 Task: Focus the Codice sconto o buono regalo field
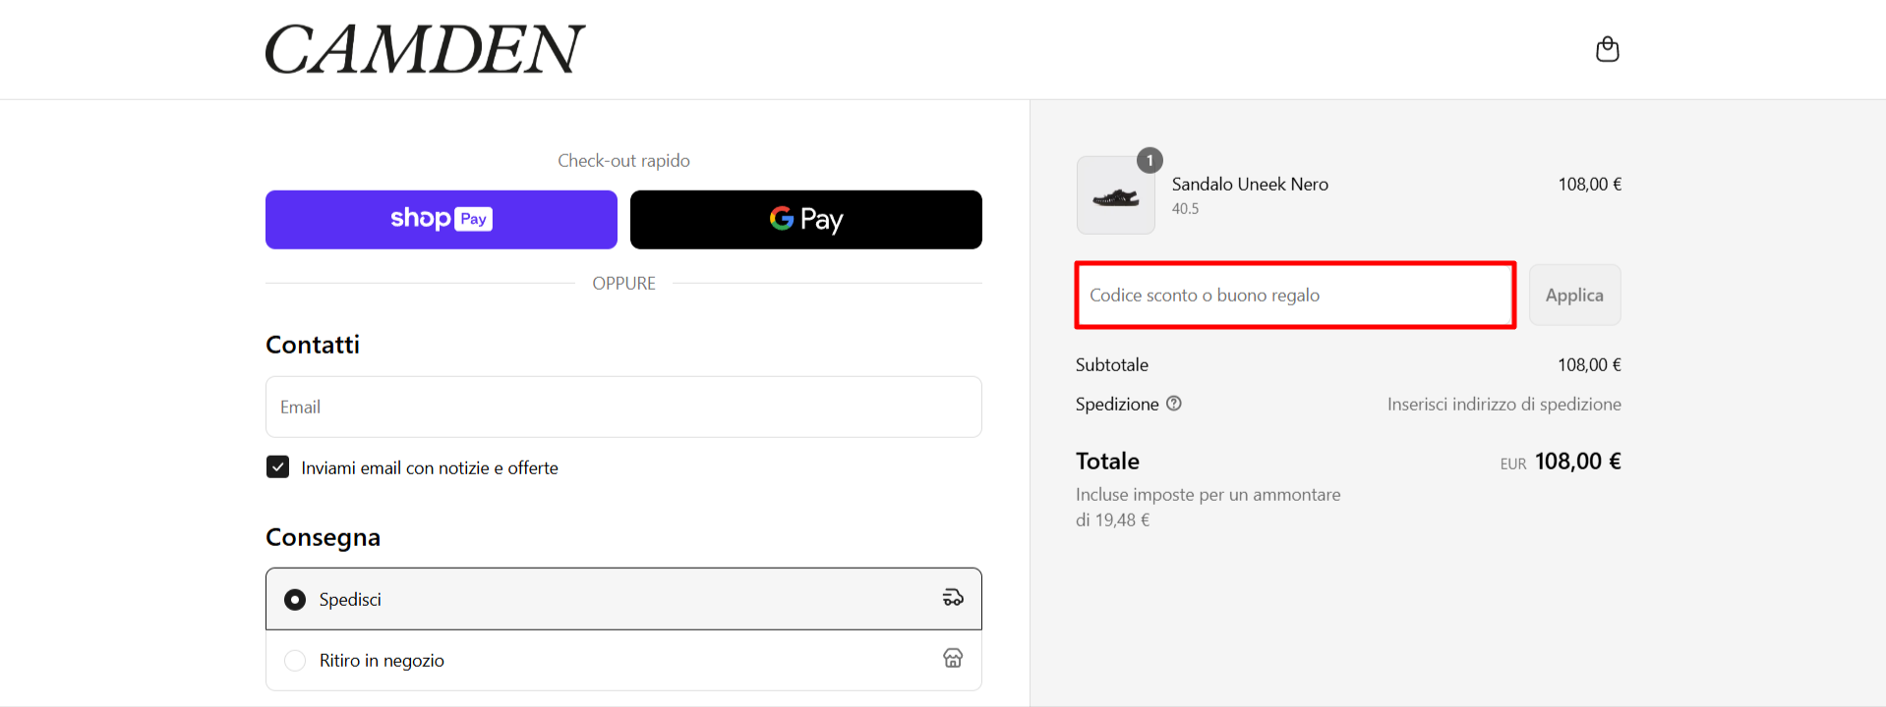point(1295,295)
